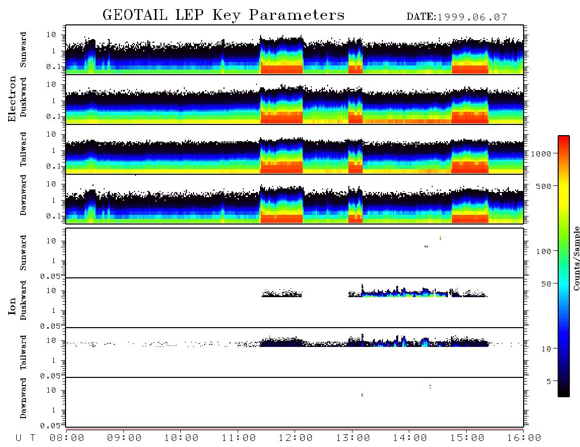Viewport: 580px width, 447px height.
Task: Select the Ion "Tailward" panel label
Action: [x=23, y=353]
